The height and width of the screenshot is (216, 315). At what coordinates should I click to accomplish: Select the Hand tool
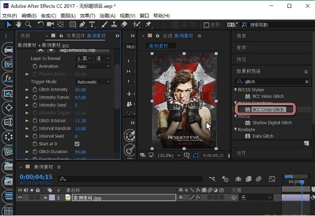(x=18, y=24)
